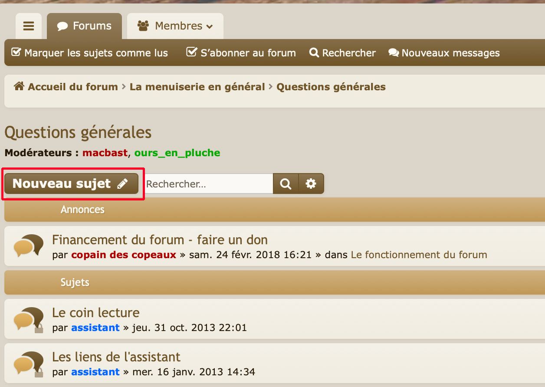Click the pencil icon on Nouveau sujet
The width and height of the screenshot is (545, 387).
123,184
